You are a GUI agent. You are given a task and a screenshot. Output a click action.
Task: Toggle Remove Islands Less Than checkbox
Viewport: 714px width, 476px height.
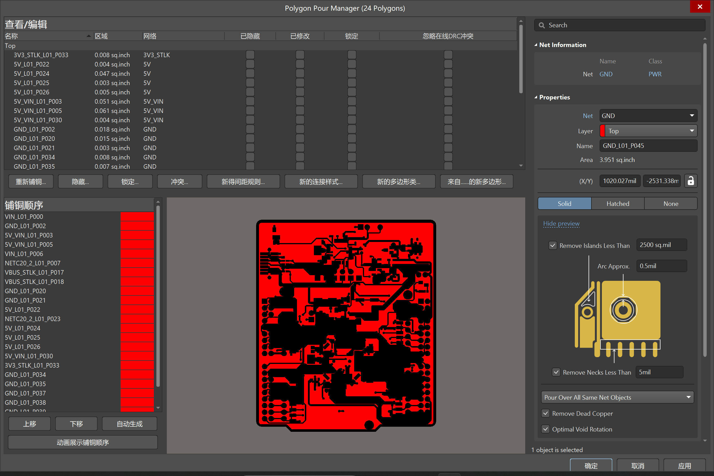coord(553,246)
